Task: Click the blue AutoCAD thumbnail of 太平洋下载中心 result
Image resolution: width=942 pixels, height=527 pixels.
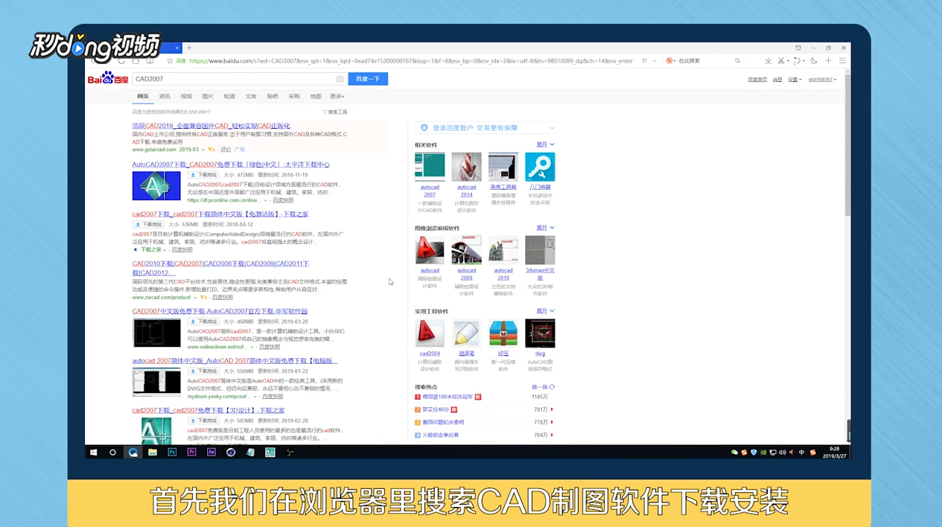Action: (156, 186)
